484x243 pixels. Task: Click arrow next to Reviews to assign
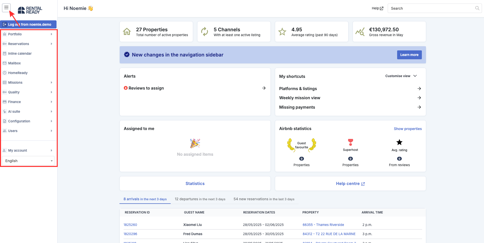tap(264, 88)
